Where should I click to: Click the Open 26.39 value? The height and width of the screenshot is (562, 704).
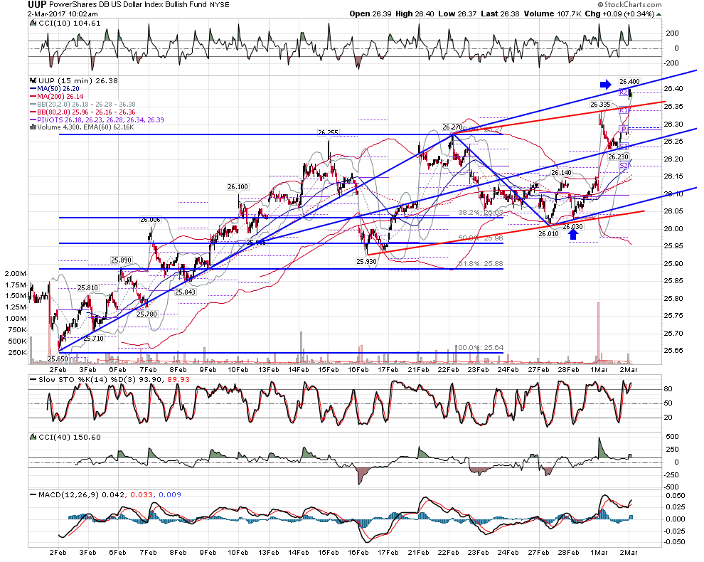click(x=370, y=14)
